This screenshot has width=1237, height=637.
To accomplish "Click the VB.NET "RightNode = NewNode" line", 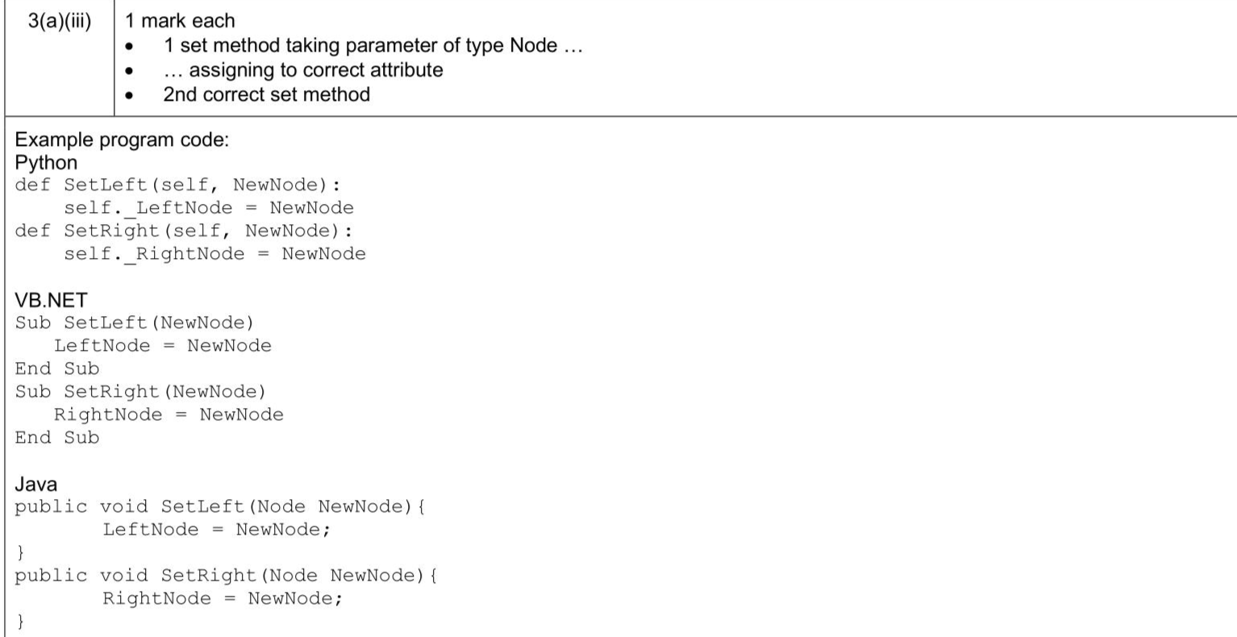I will (x=169, y=414).
